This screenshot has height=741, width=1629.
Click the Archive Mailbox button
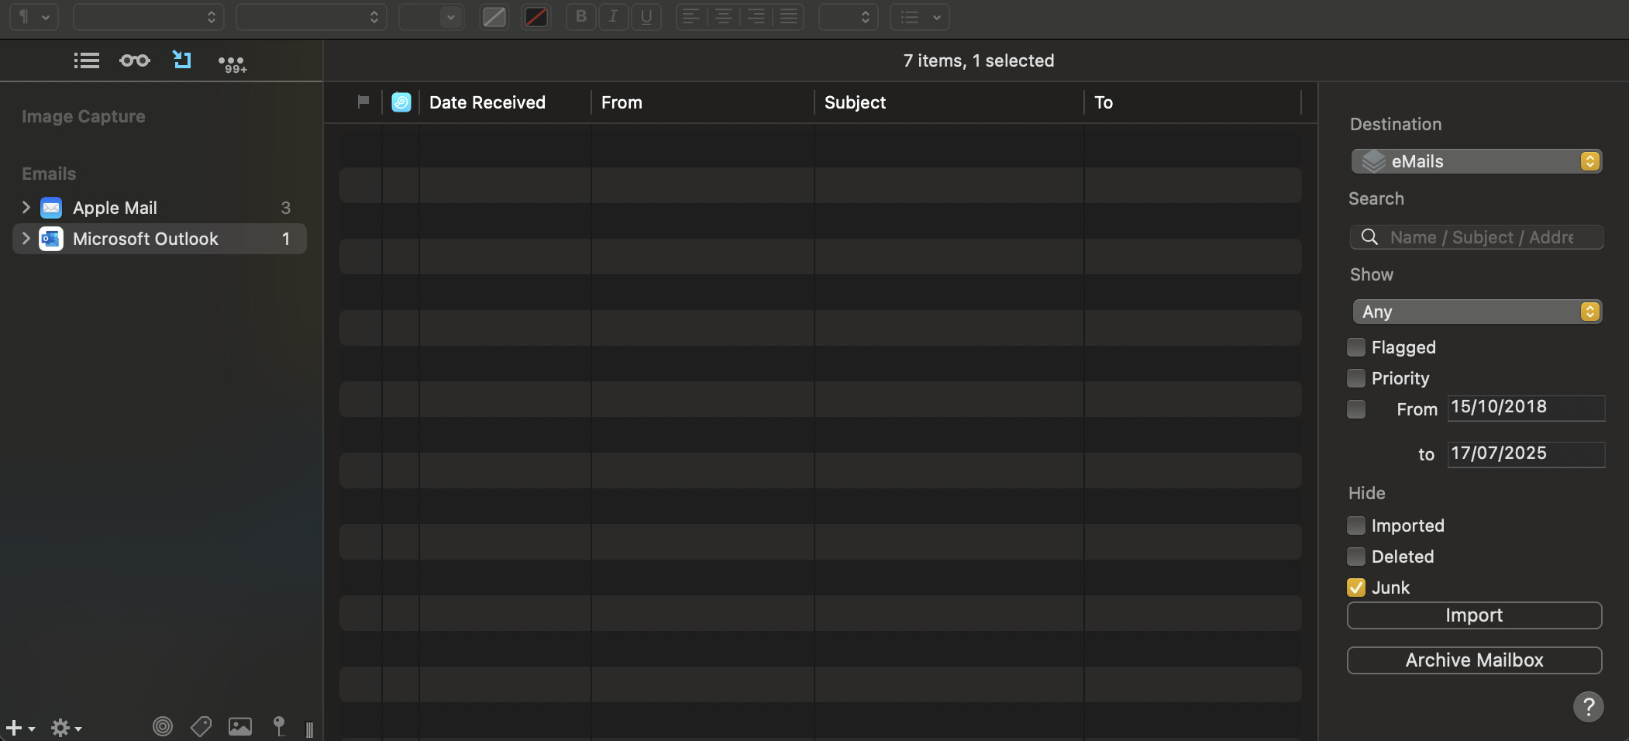click(1474, 660)
